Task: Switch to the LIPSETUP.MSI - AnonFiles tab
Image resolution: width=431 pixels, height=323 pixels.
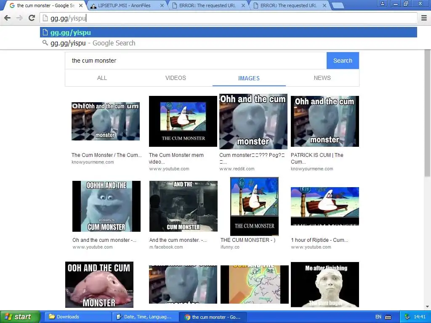Action: (x=125, y=5)
